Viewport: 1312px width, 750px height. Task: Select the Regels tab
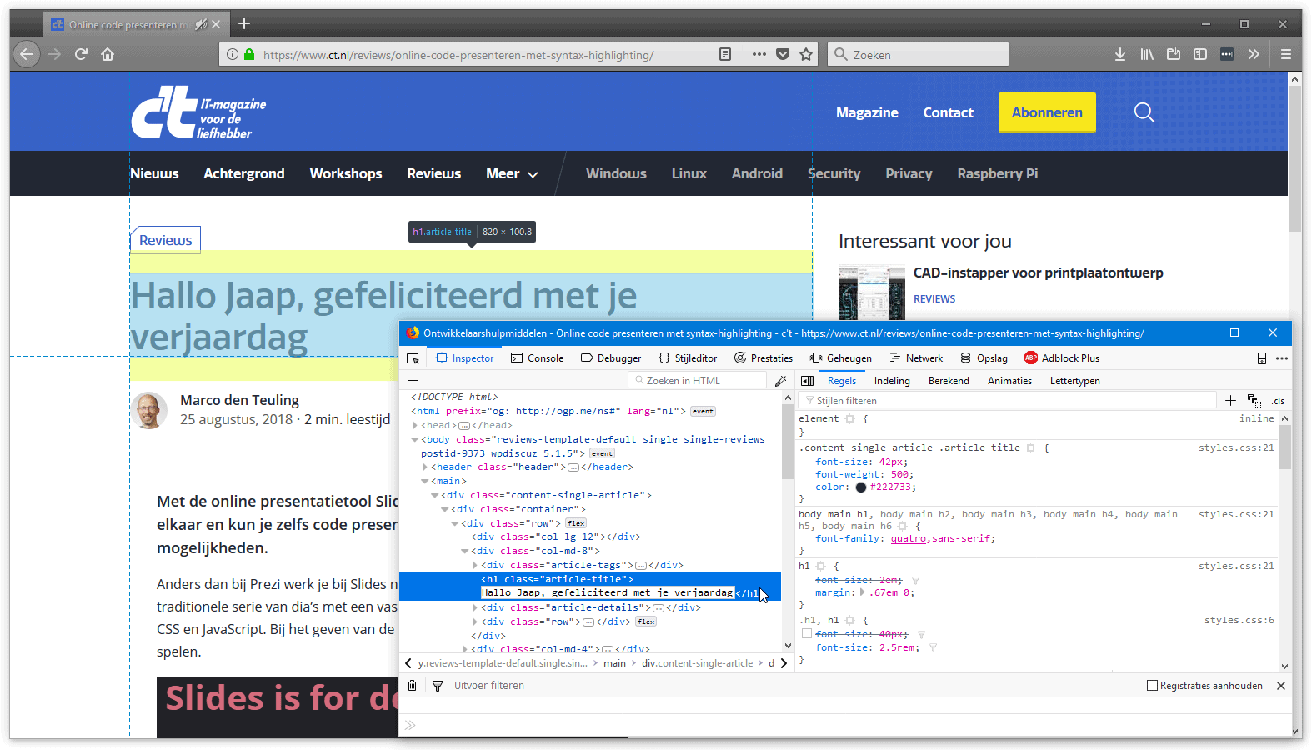click(x=842, y=381)
